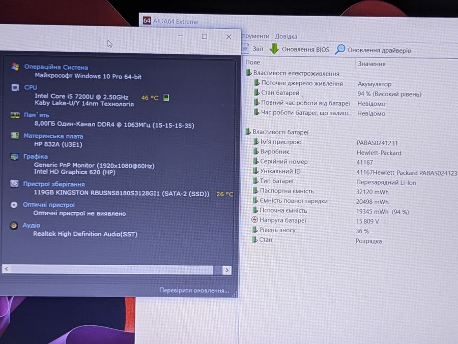Click the horizontal scrollbar left arrow
The width and height of the screenshot is (458, 344).
(x=7, y=269)
